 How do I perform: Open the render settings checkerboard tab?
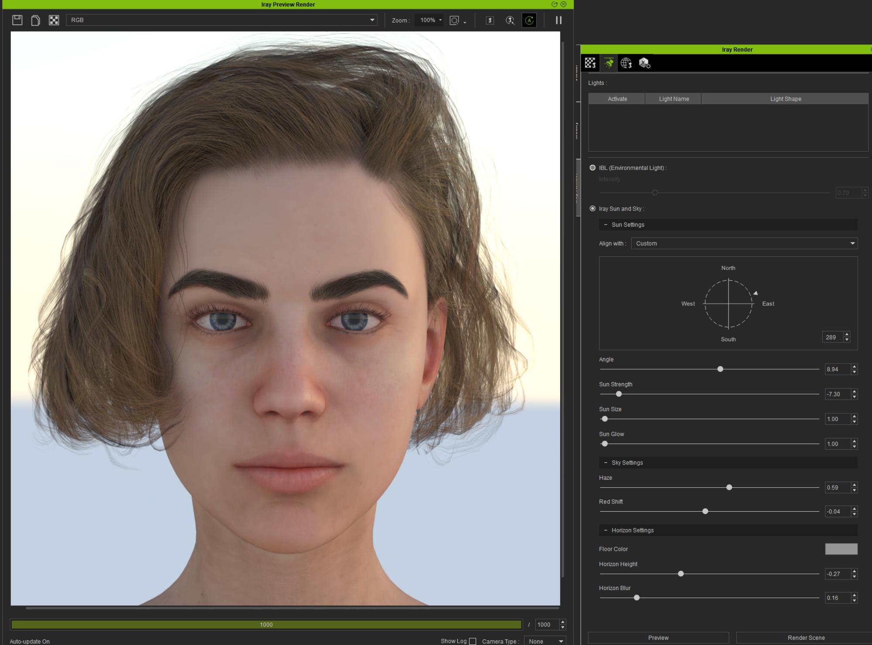[590, 63]
